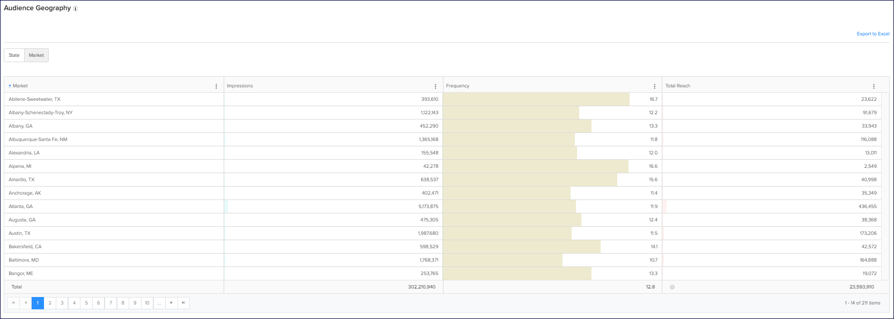
Task: Select the Bakersfield, CA market
Action: (x=25, y=247)
